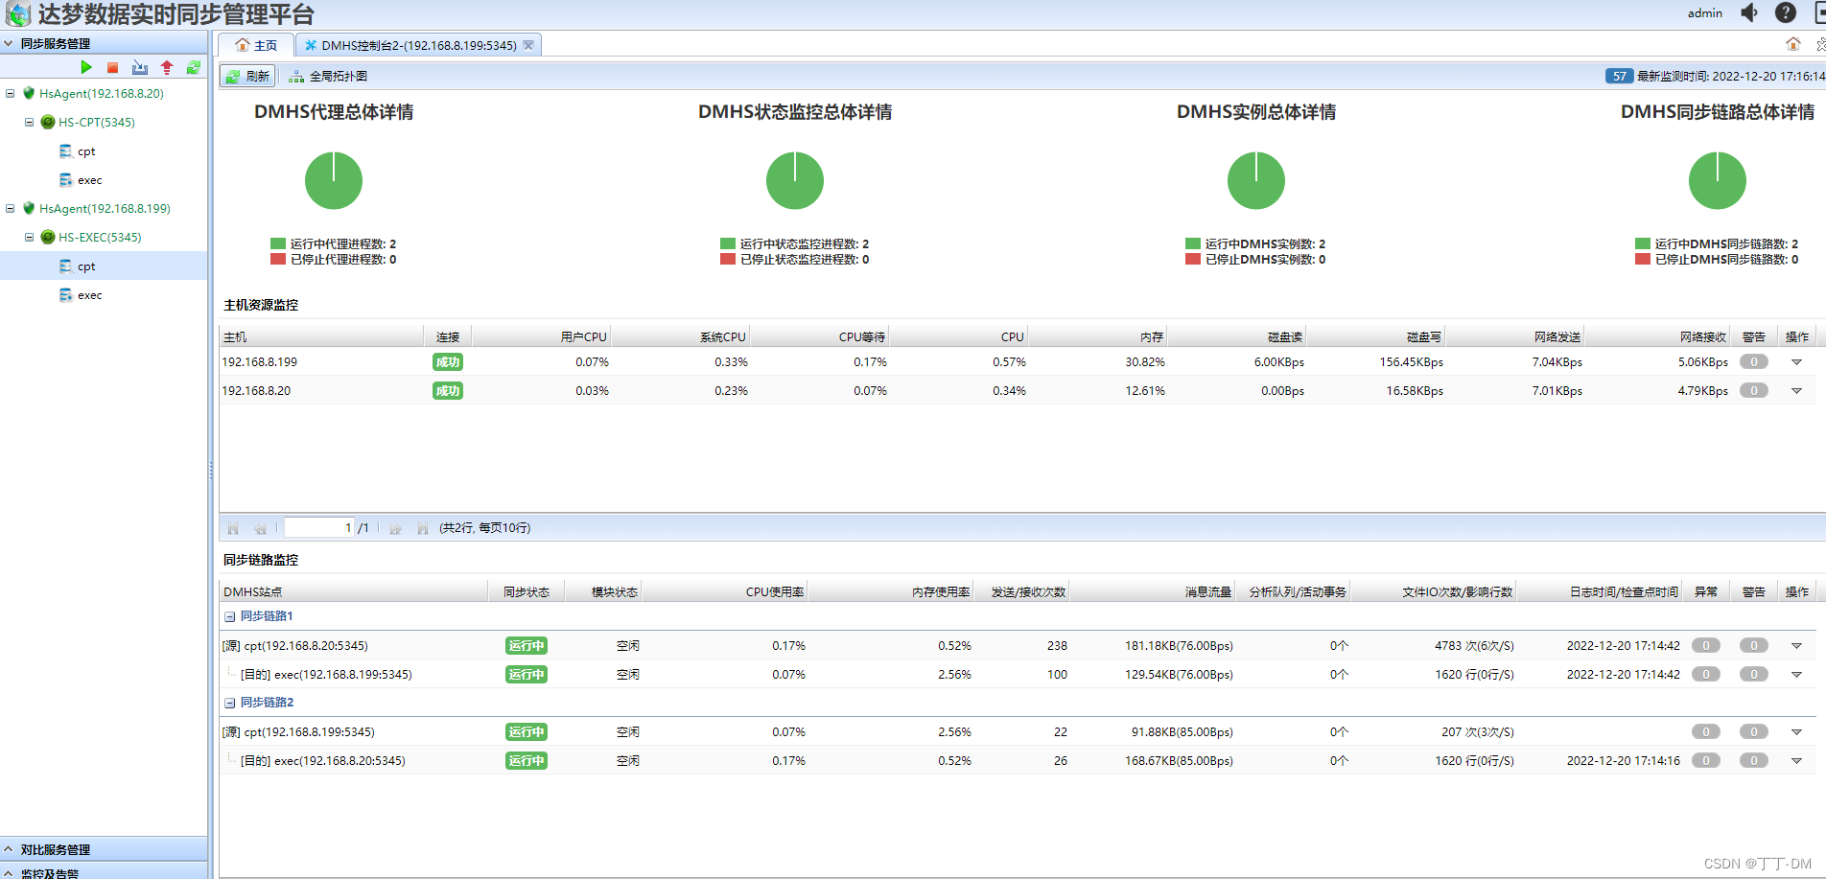This screenshot has height=879, width=1826.
Task: Click the page number input field
Action: click(316, 526)
